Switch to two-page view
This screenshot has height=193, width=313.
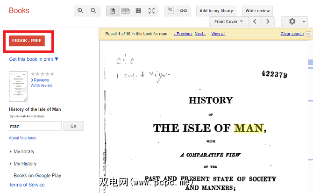coord(125,11)
